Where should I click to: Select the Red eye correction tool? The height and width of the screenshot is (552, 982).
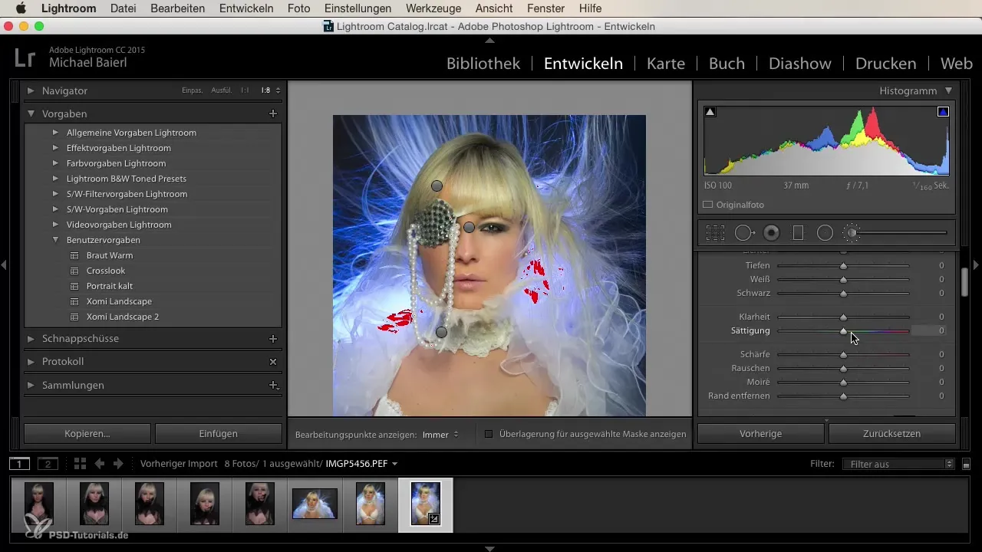point(772,232)
